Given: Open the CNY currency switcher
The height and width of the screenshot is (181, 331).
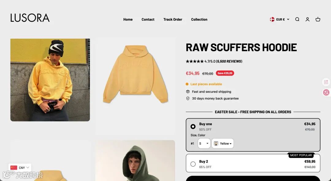Looking at the screenshot, I should [20, 168].
